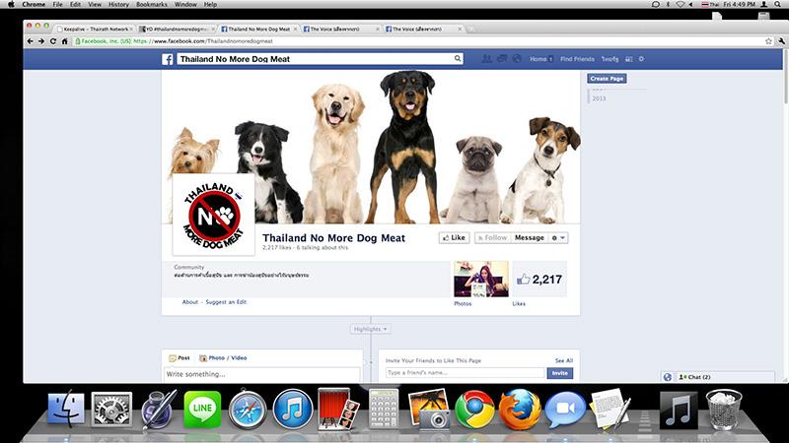Open the Photos thumbnail
The height and width of the screenshot is (443, 789).
481,280
